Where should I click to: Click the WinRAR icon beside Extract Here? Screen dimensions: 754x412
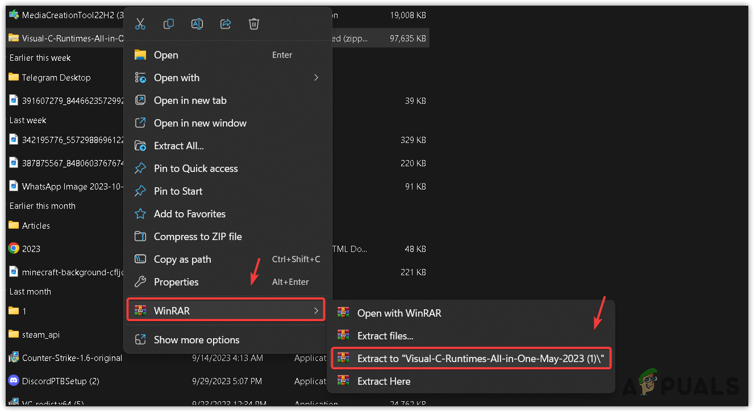pos(343,381)
